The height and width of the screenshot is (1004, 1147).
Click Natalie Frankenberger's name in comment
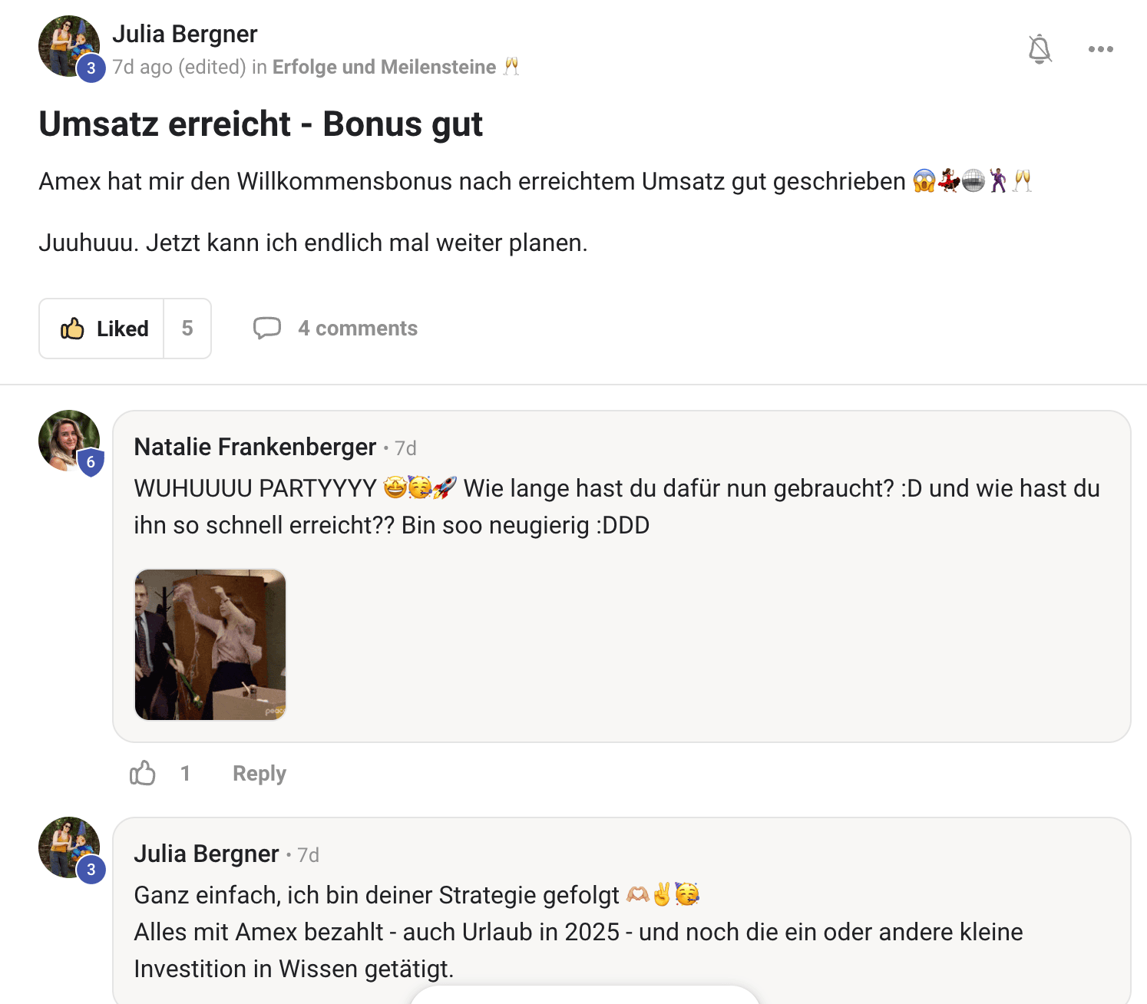click(255, 447)
